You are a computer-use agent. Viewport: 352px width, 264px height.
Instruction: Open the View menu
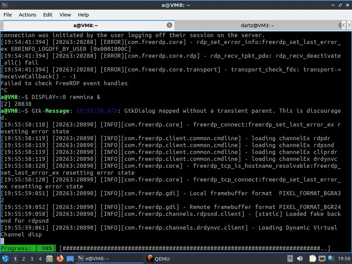pos(65,15)
